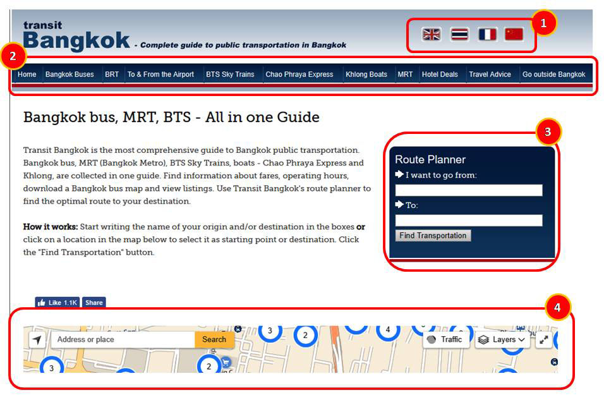Toggle the Traffic layer on the map
This screenshot has width=604, height=400.
click(445, 339)
